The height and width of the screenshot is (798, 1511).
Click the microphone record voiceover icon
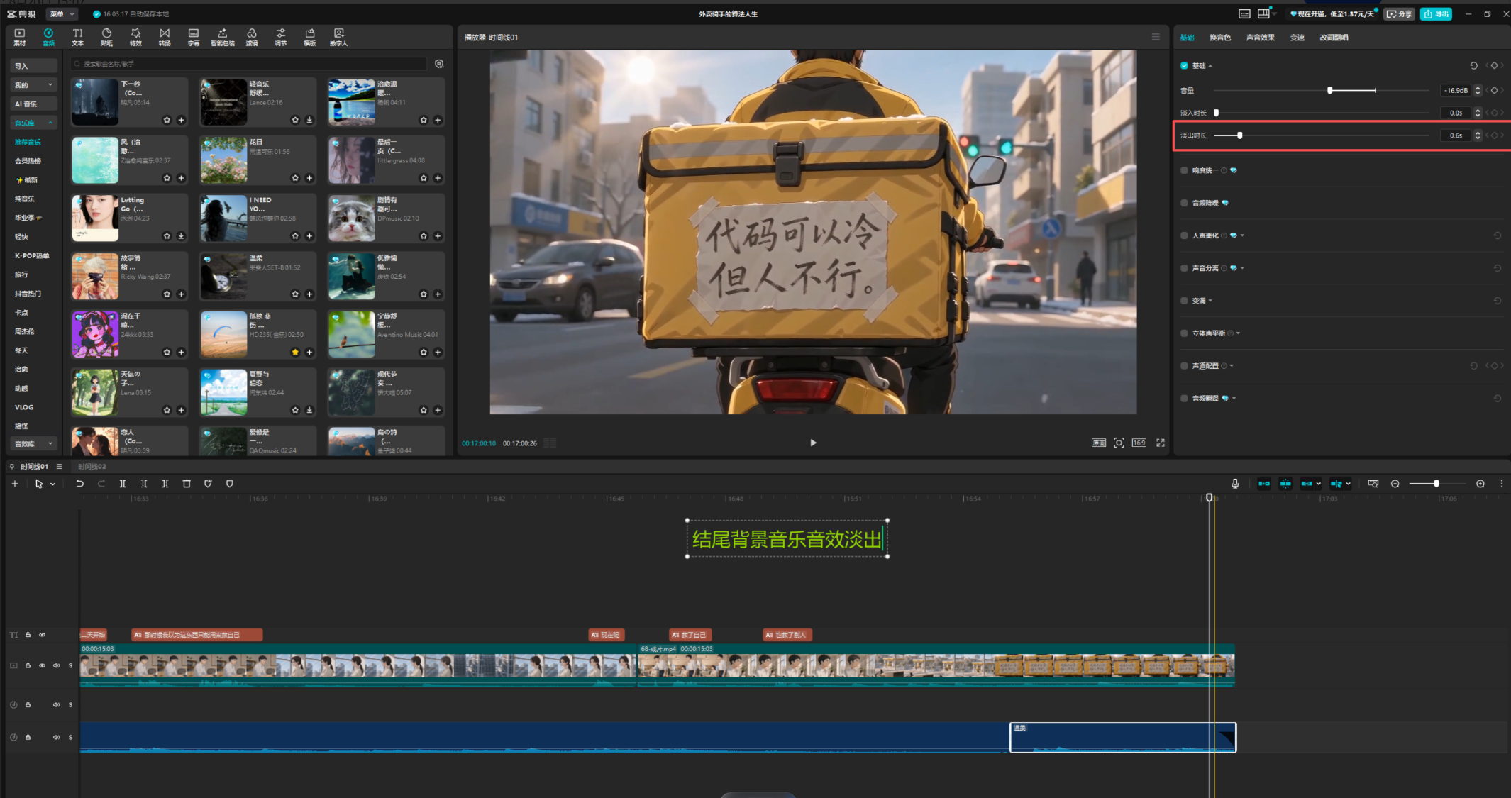[x=1235, y=484]
